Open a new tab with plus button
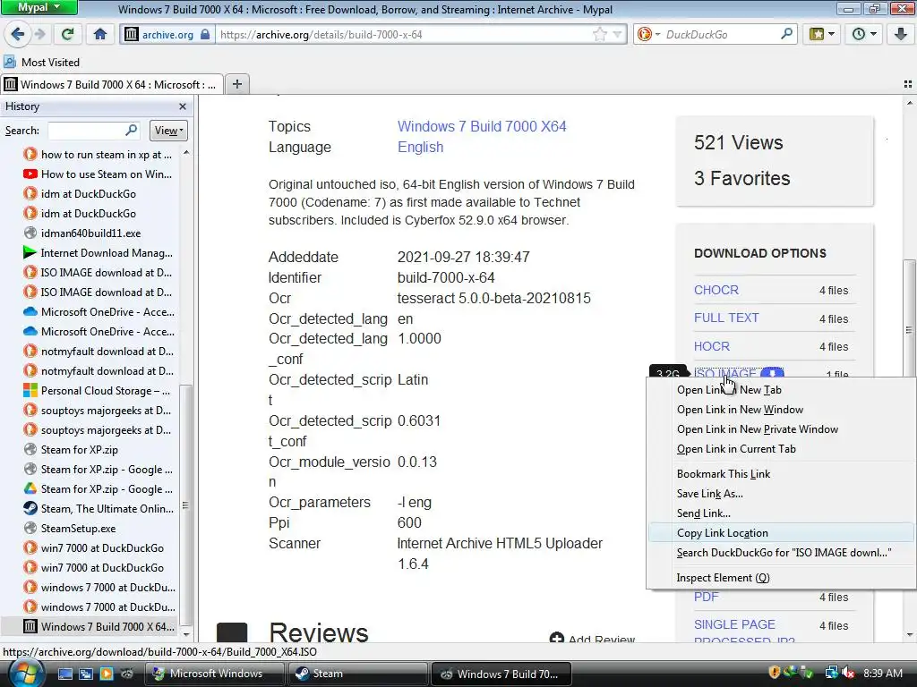This screenshot has width=917, height=687. point(236,84)
